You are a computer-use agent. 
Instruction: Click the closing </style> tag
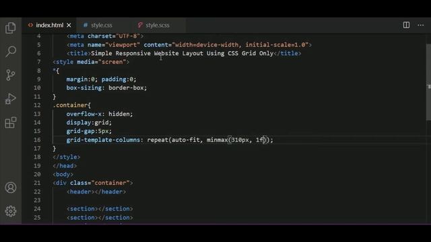pos(67,157)
